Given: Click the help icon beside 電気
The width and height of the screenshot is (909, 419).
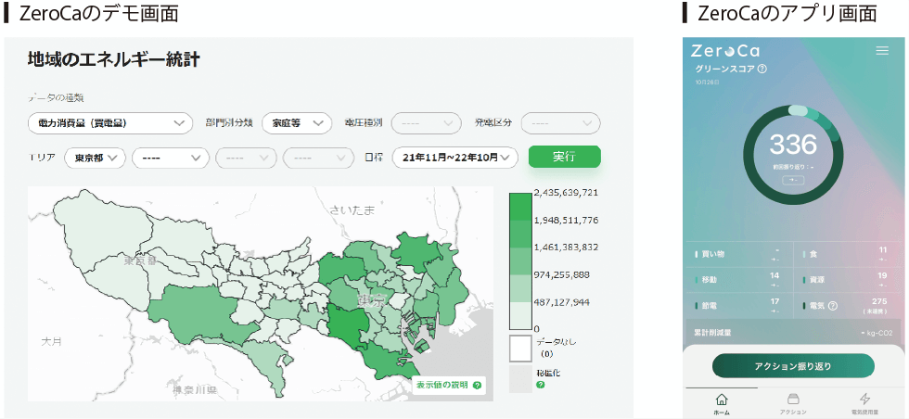Looking at the screenshot, I should pos(833,305).
